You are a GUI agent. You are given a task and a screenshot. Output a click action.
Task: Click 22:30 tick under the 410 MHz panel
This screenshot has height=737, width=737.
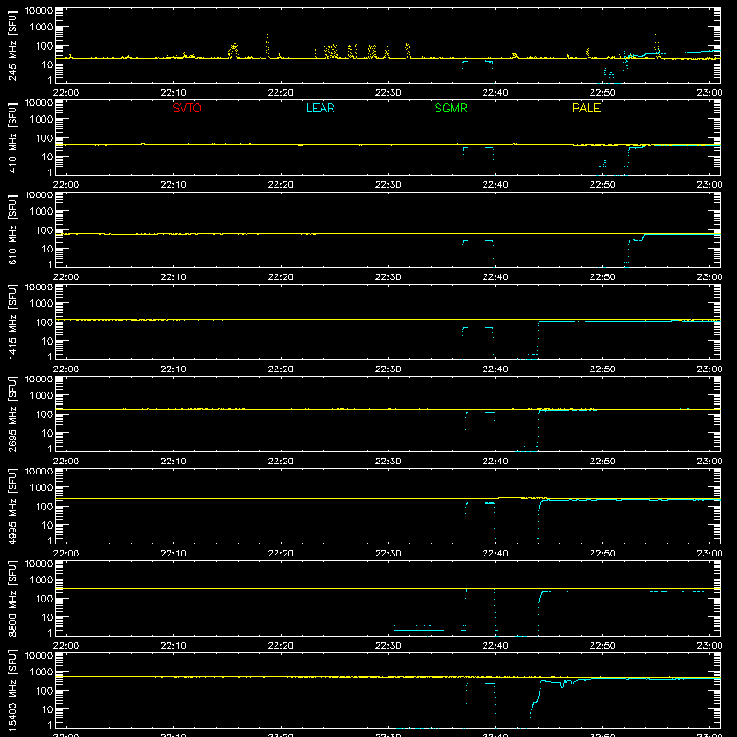point(388,185)
